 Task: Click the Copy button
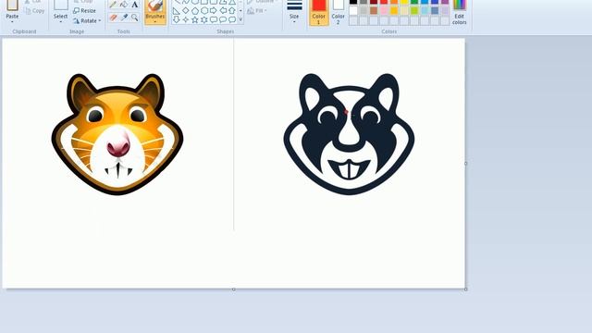pyautogui.click(x=34, y=10)
